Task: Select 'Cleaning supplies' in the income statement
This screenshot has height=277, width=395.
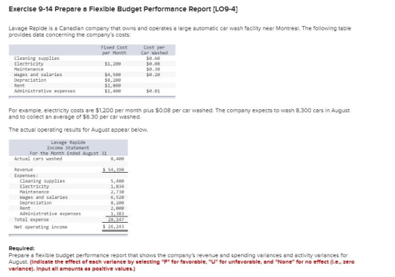Action: (x=42, y=181)
